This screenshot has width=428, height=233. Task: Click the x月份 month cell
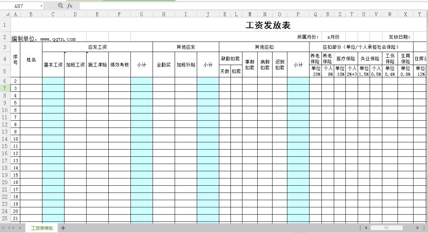[x=333, y=37]
